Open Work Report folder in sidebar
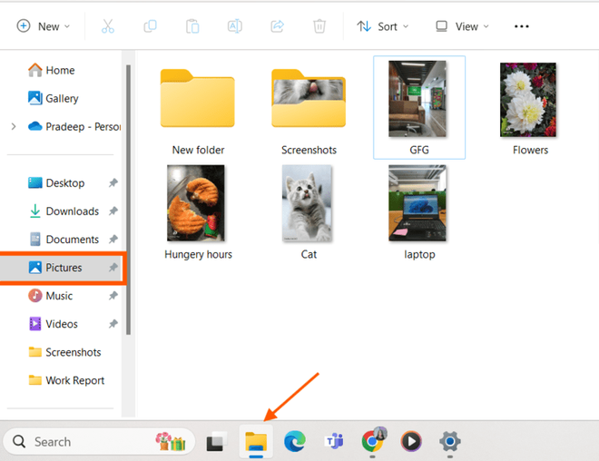 click(66, 380)
